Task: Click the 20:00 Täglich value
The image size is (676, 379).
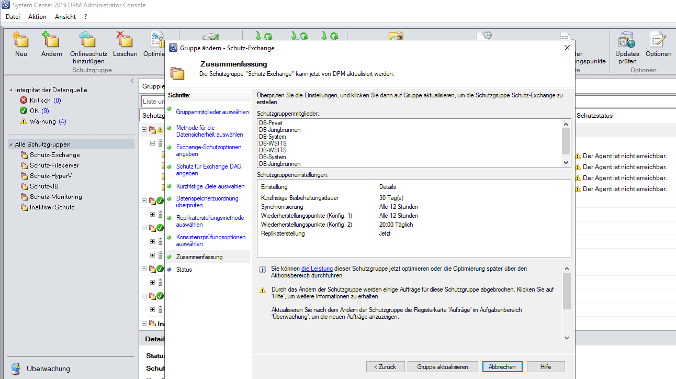Action: pyautogui.click(x=396, y=225)
